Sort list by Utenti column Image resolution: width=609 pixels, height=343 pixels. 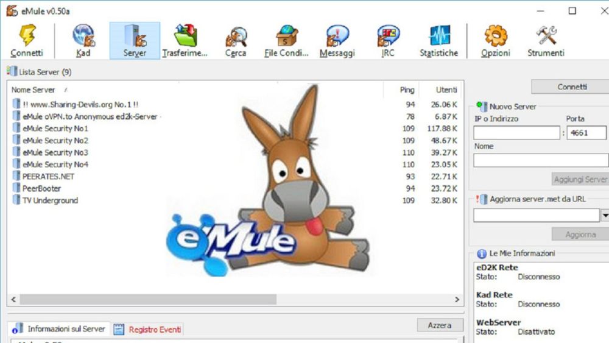click(446, 90)
